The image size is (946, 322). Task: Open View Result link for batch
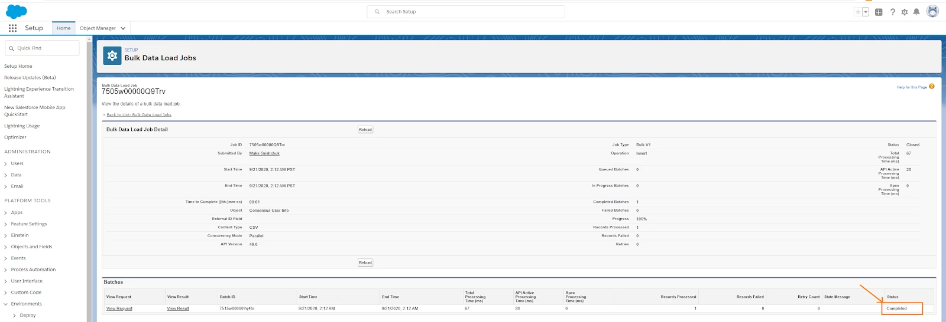[x=178, y=308]
